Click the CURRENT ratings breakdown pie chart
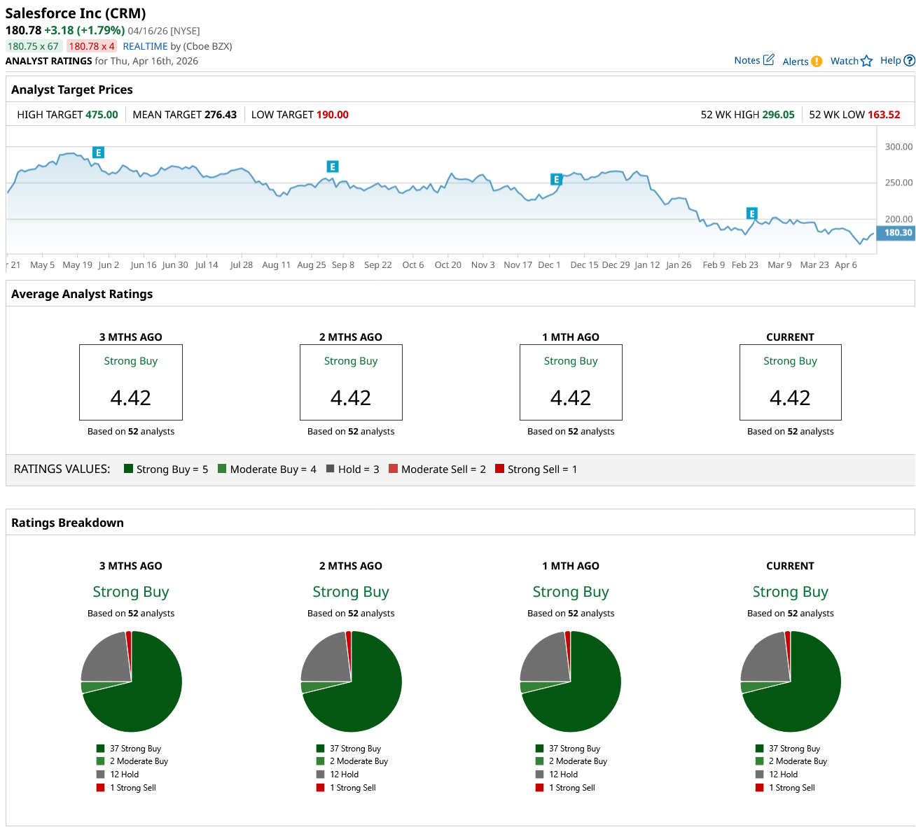Screen dimensions: 916x827 click(790, 681)
